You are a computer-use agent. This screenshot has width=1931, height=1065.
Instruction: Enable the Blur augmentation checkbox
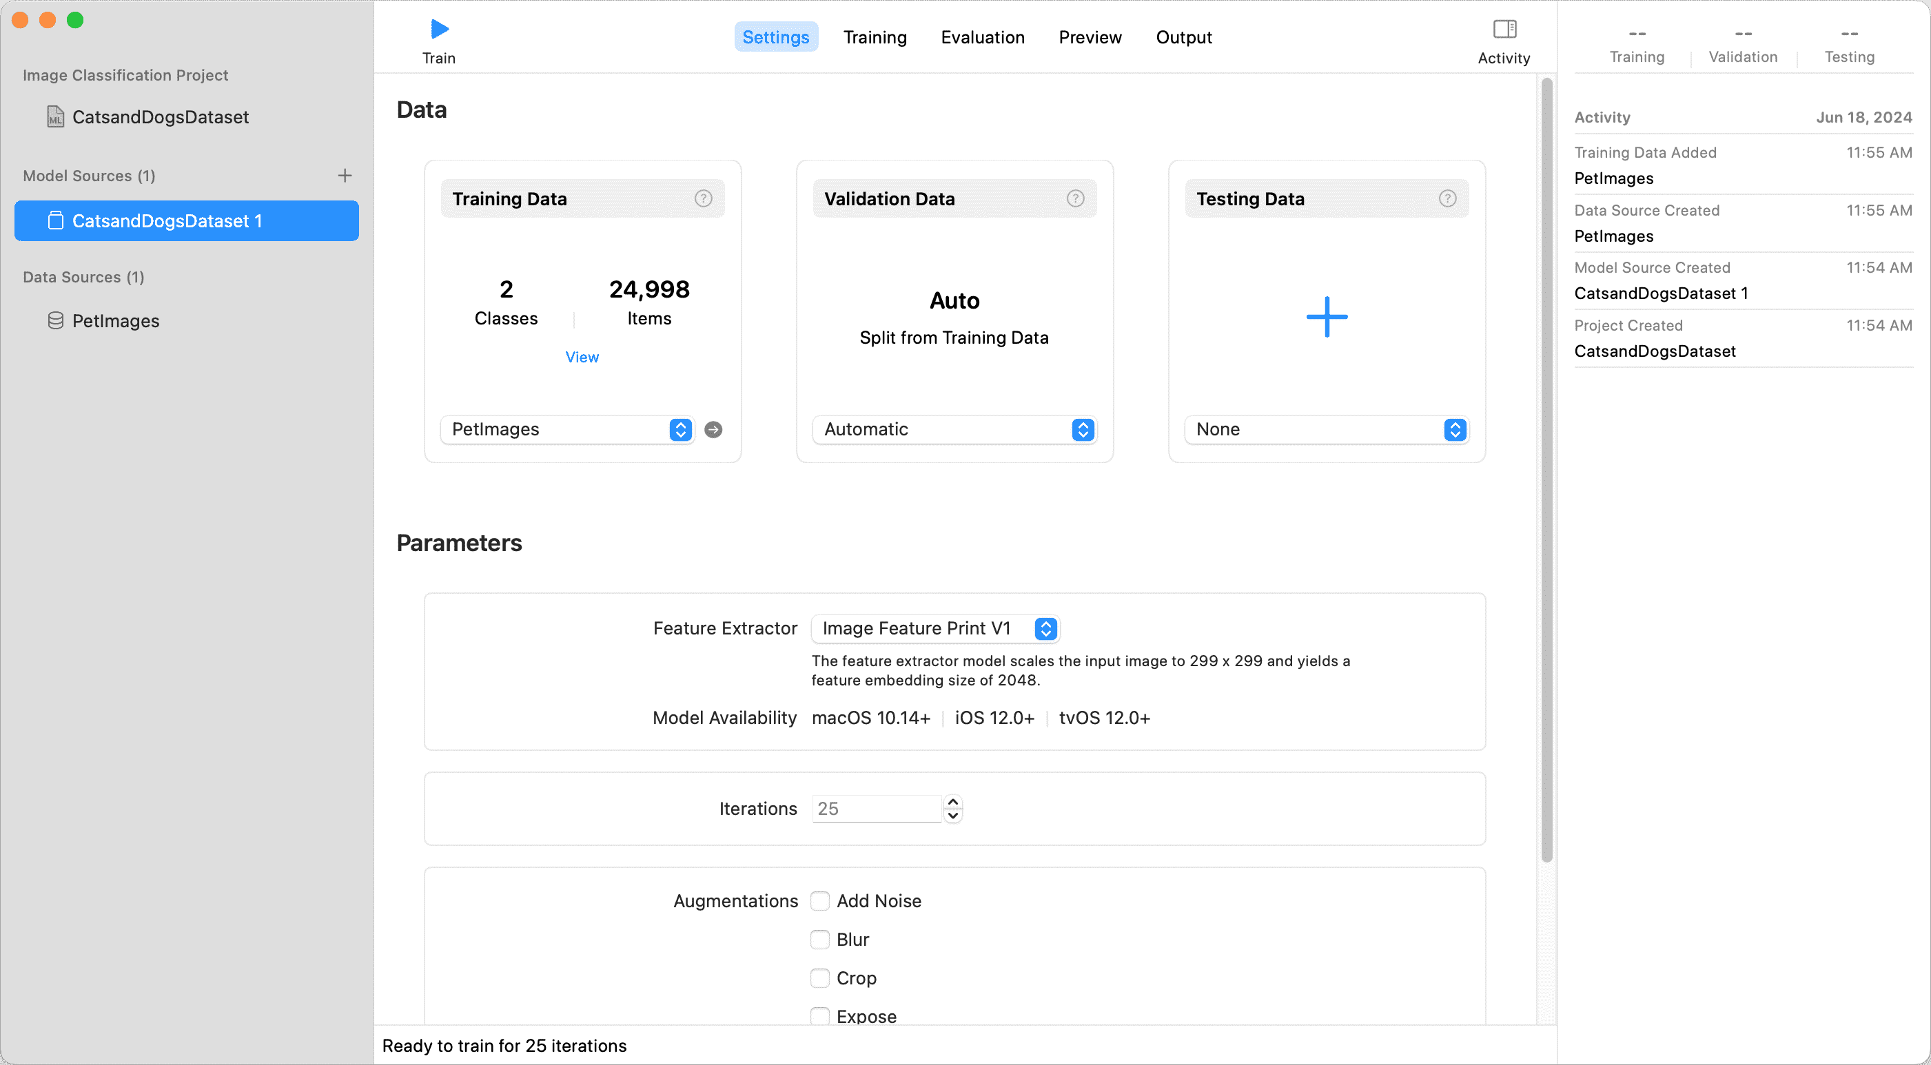(x=820, y=940)
